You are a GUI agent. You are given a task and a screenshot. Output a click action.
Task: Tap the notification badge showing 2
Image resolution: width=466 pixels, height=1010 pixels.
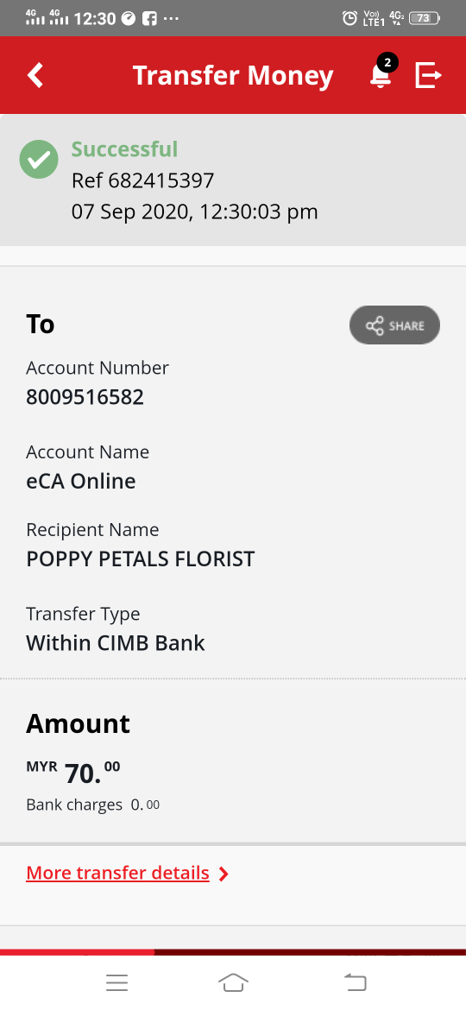pos(387,62)
